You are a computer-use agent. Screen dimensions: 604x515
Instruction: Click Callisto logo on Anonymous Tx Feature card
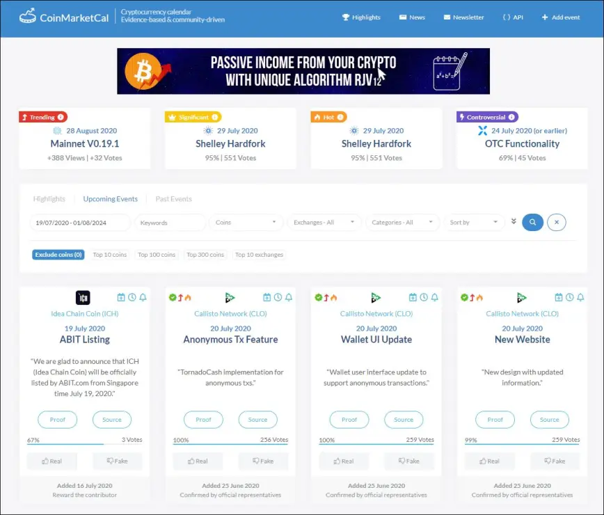pos(230,298)
